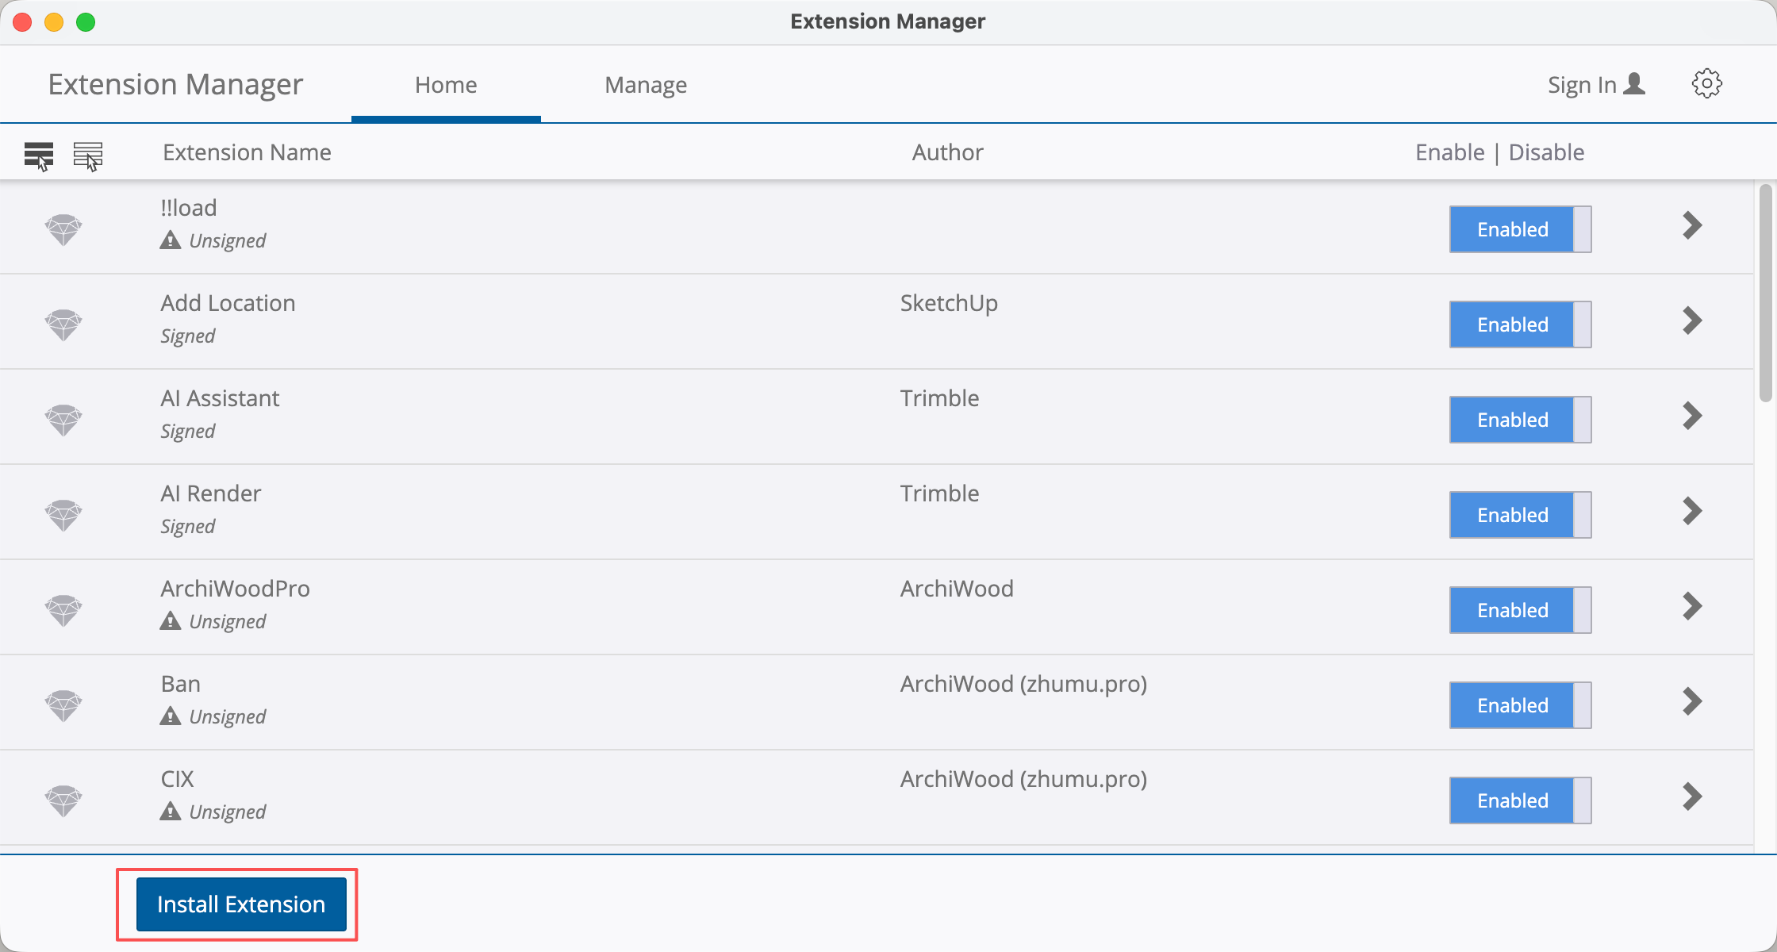Click the vertical scrollbar thumb
Viewport: 1777px width, 952px height.
[x=1765, y=294]
